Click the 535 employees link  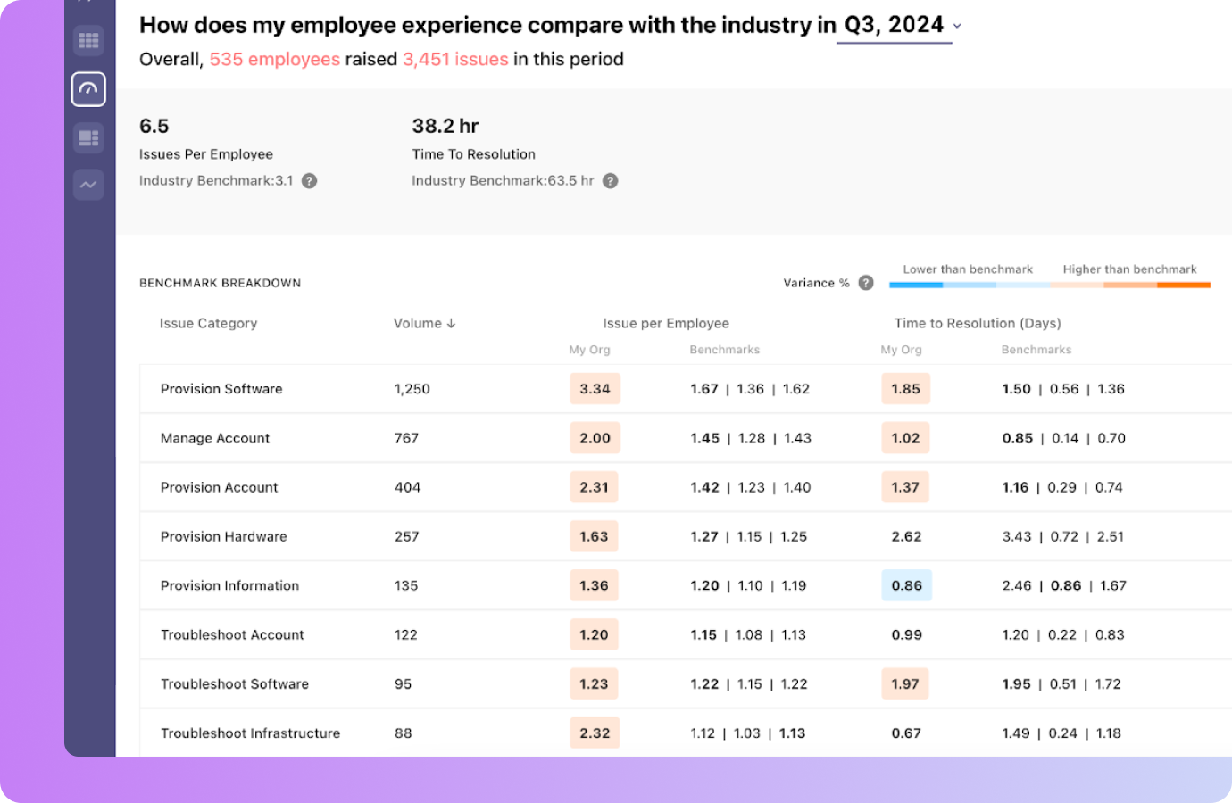pyautogui.click(x=274, y=60)
